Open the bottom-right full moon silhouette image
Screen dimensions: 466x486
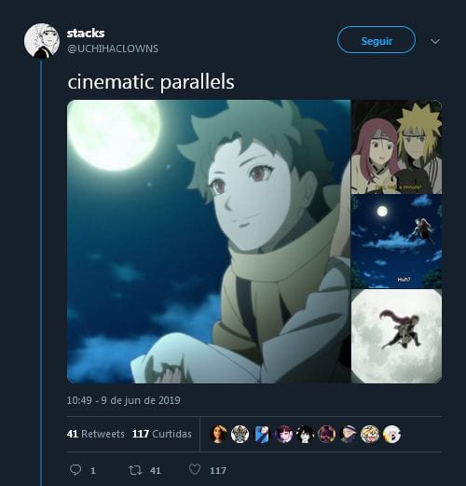tap(396, 336)
